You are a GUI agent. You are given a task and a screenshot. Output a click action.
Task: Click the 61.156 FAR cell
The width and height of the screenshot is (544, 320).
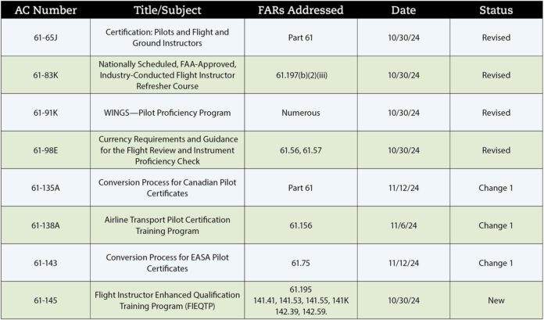coord(300,225)
